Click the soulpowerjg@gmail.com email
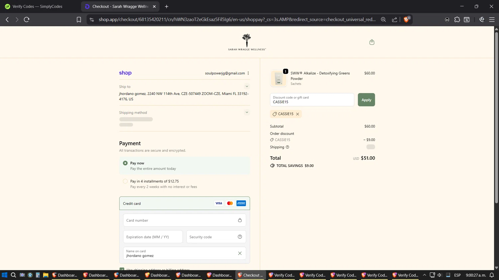Image resolution: width=499 pixels, height=280 pixels. [225, 73]
